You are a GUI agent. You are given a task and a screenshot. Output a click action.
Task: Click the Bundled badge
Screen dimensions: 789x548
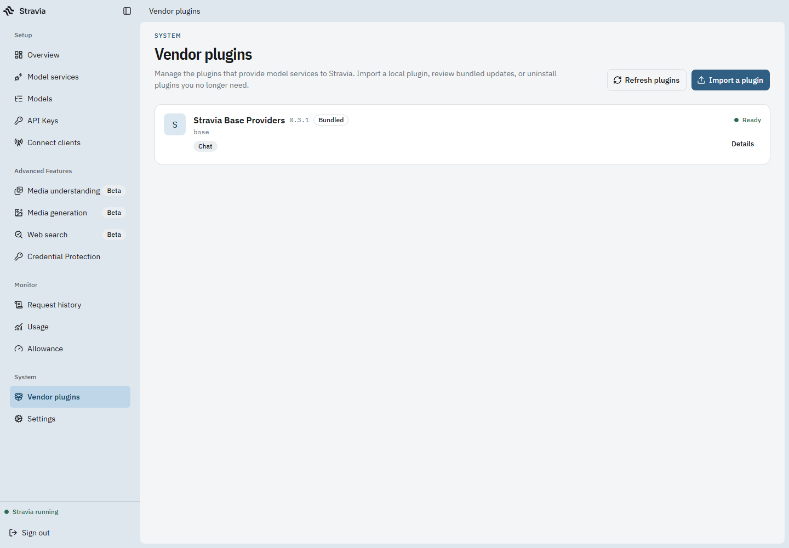click(x=331, y=120)
